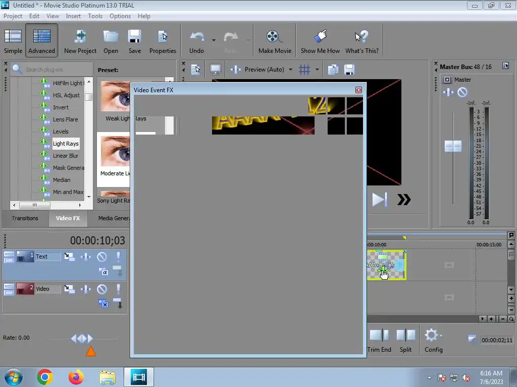Screen dimensions: 517x387
Task: Launch Show Me How tutorials
Action: click(320, 41)
